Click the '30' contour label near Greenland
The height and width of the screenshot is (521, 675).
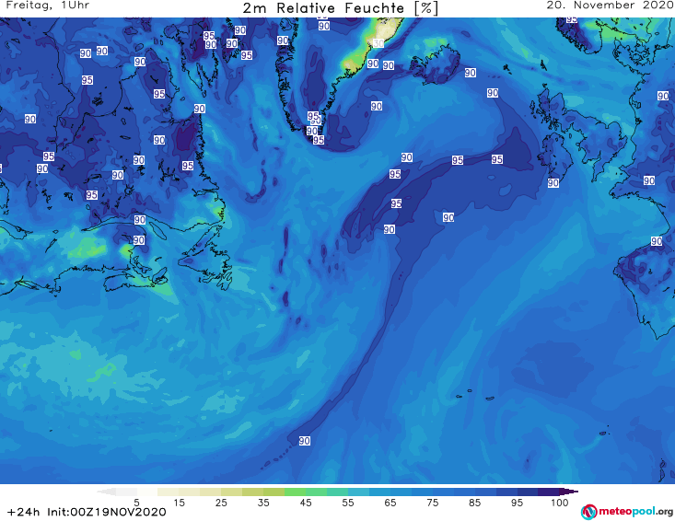tap(378, 43)
